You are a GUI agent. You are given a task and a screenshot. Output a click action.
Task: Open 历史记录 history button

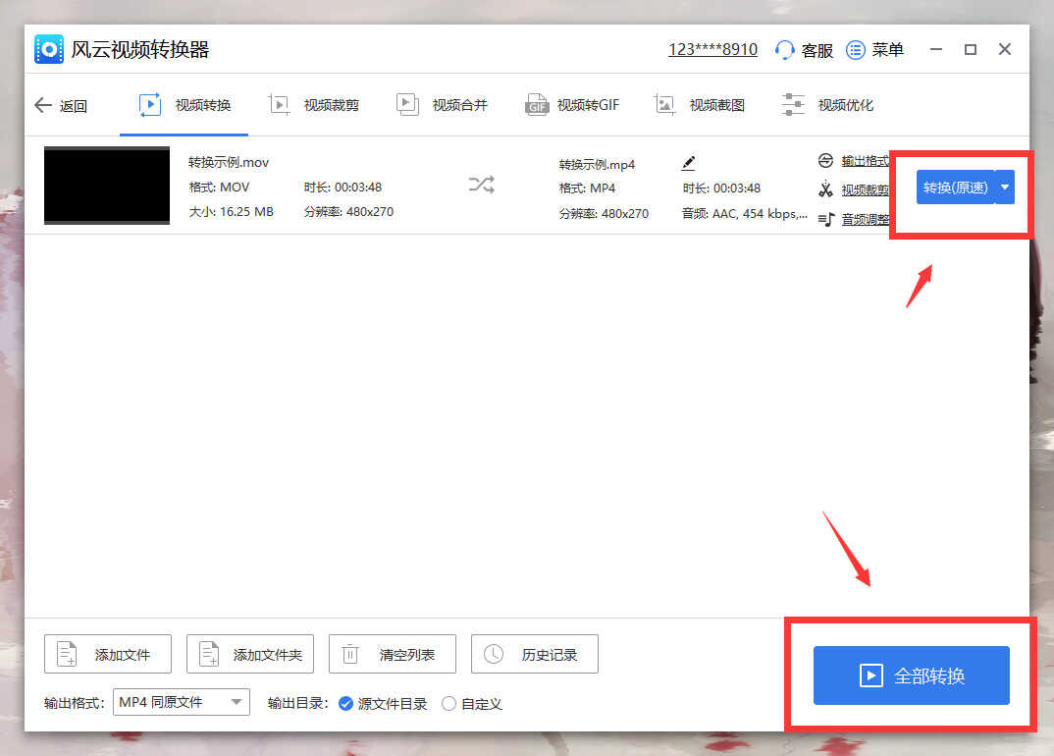535,654
